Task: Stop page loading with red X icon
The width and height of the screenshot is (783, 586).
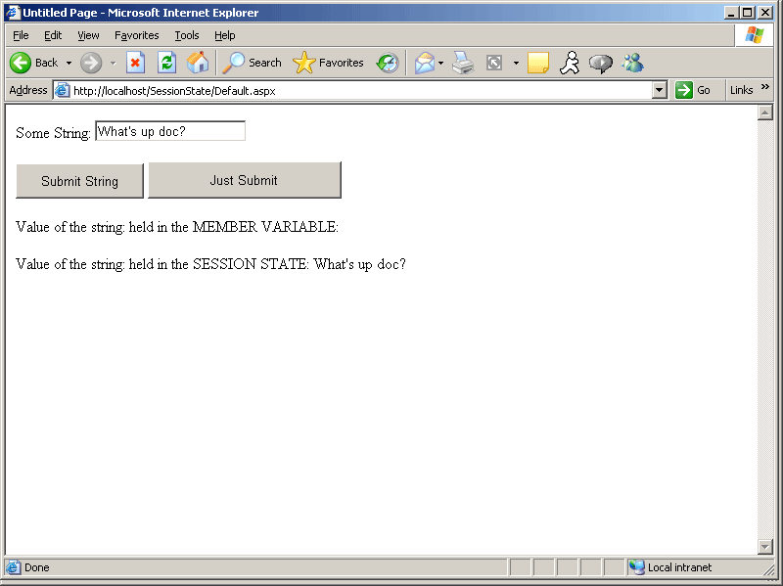Action: click(x=135, y=63)
